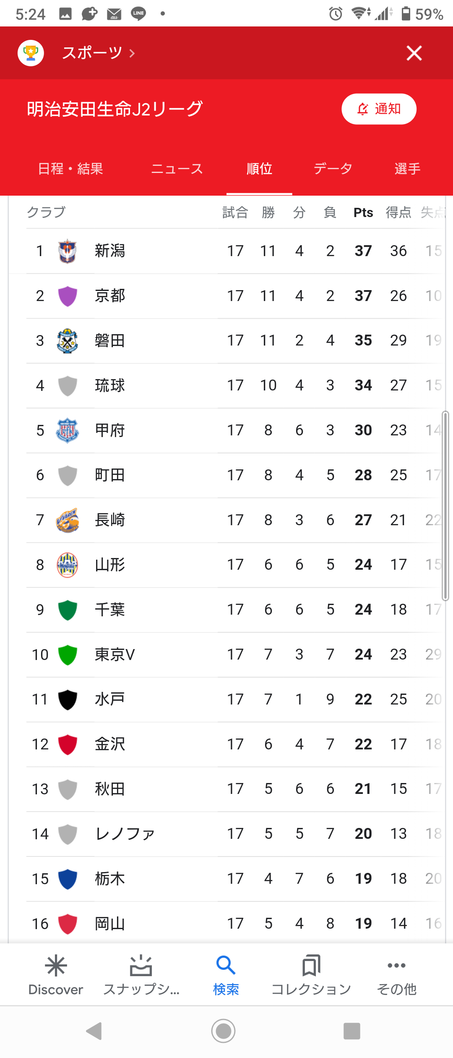Viewport: 453px width, 1058px height.
Task: Switch to the 日程・結果 tab
Action: click(70, 169)
